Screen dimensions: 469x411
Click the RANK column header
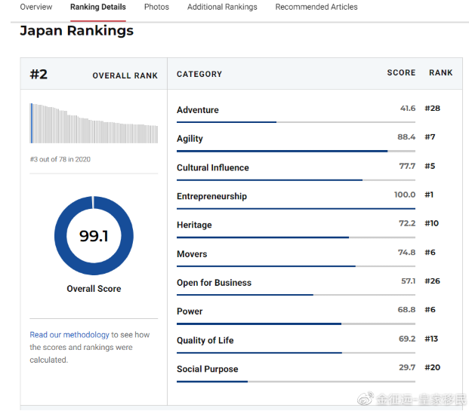point(440,72)
